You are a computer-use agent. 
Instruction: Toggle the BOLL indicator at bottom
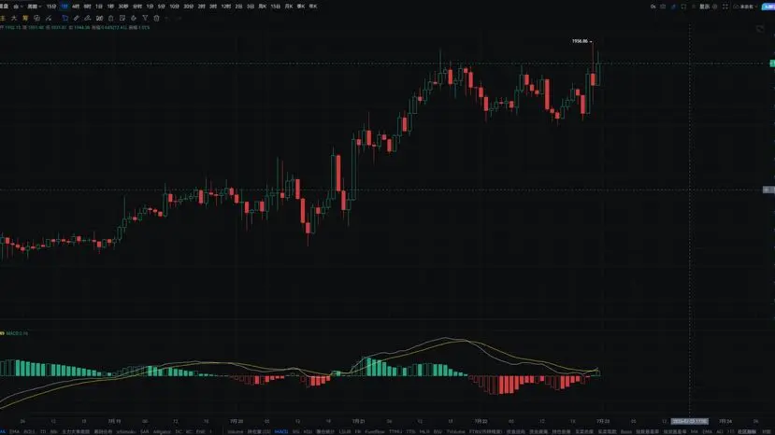tap(29, 431)
